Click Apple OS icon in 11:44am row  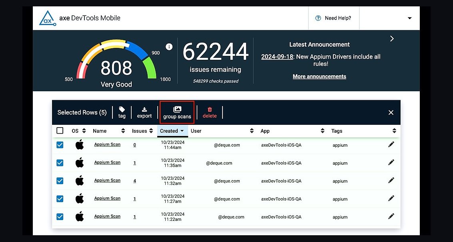tap(80, 144)
